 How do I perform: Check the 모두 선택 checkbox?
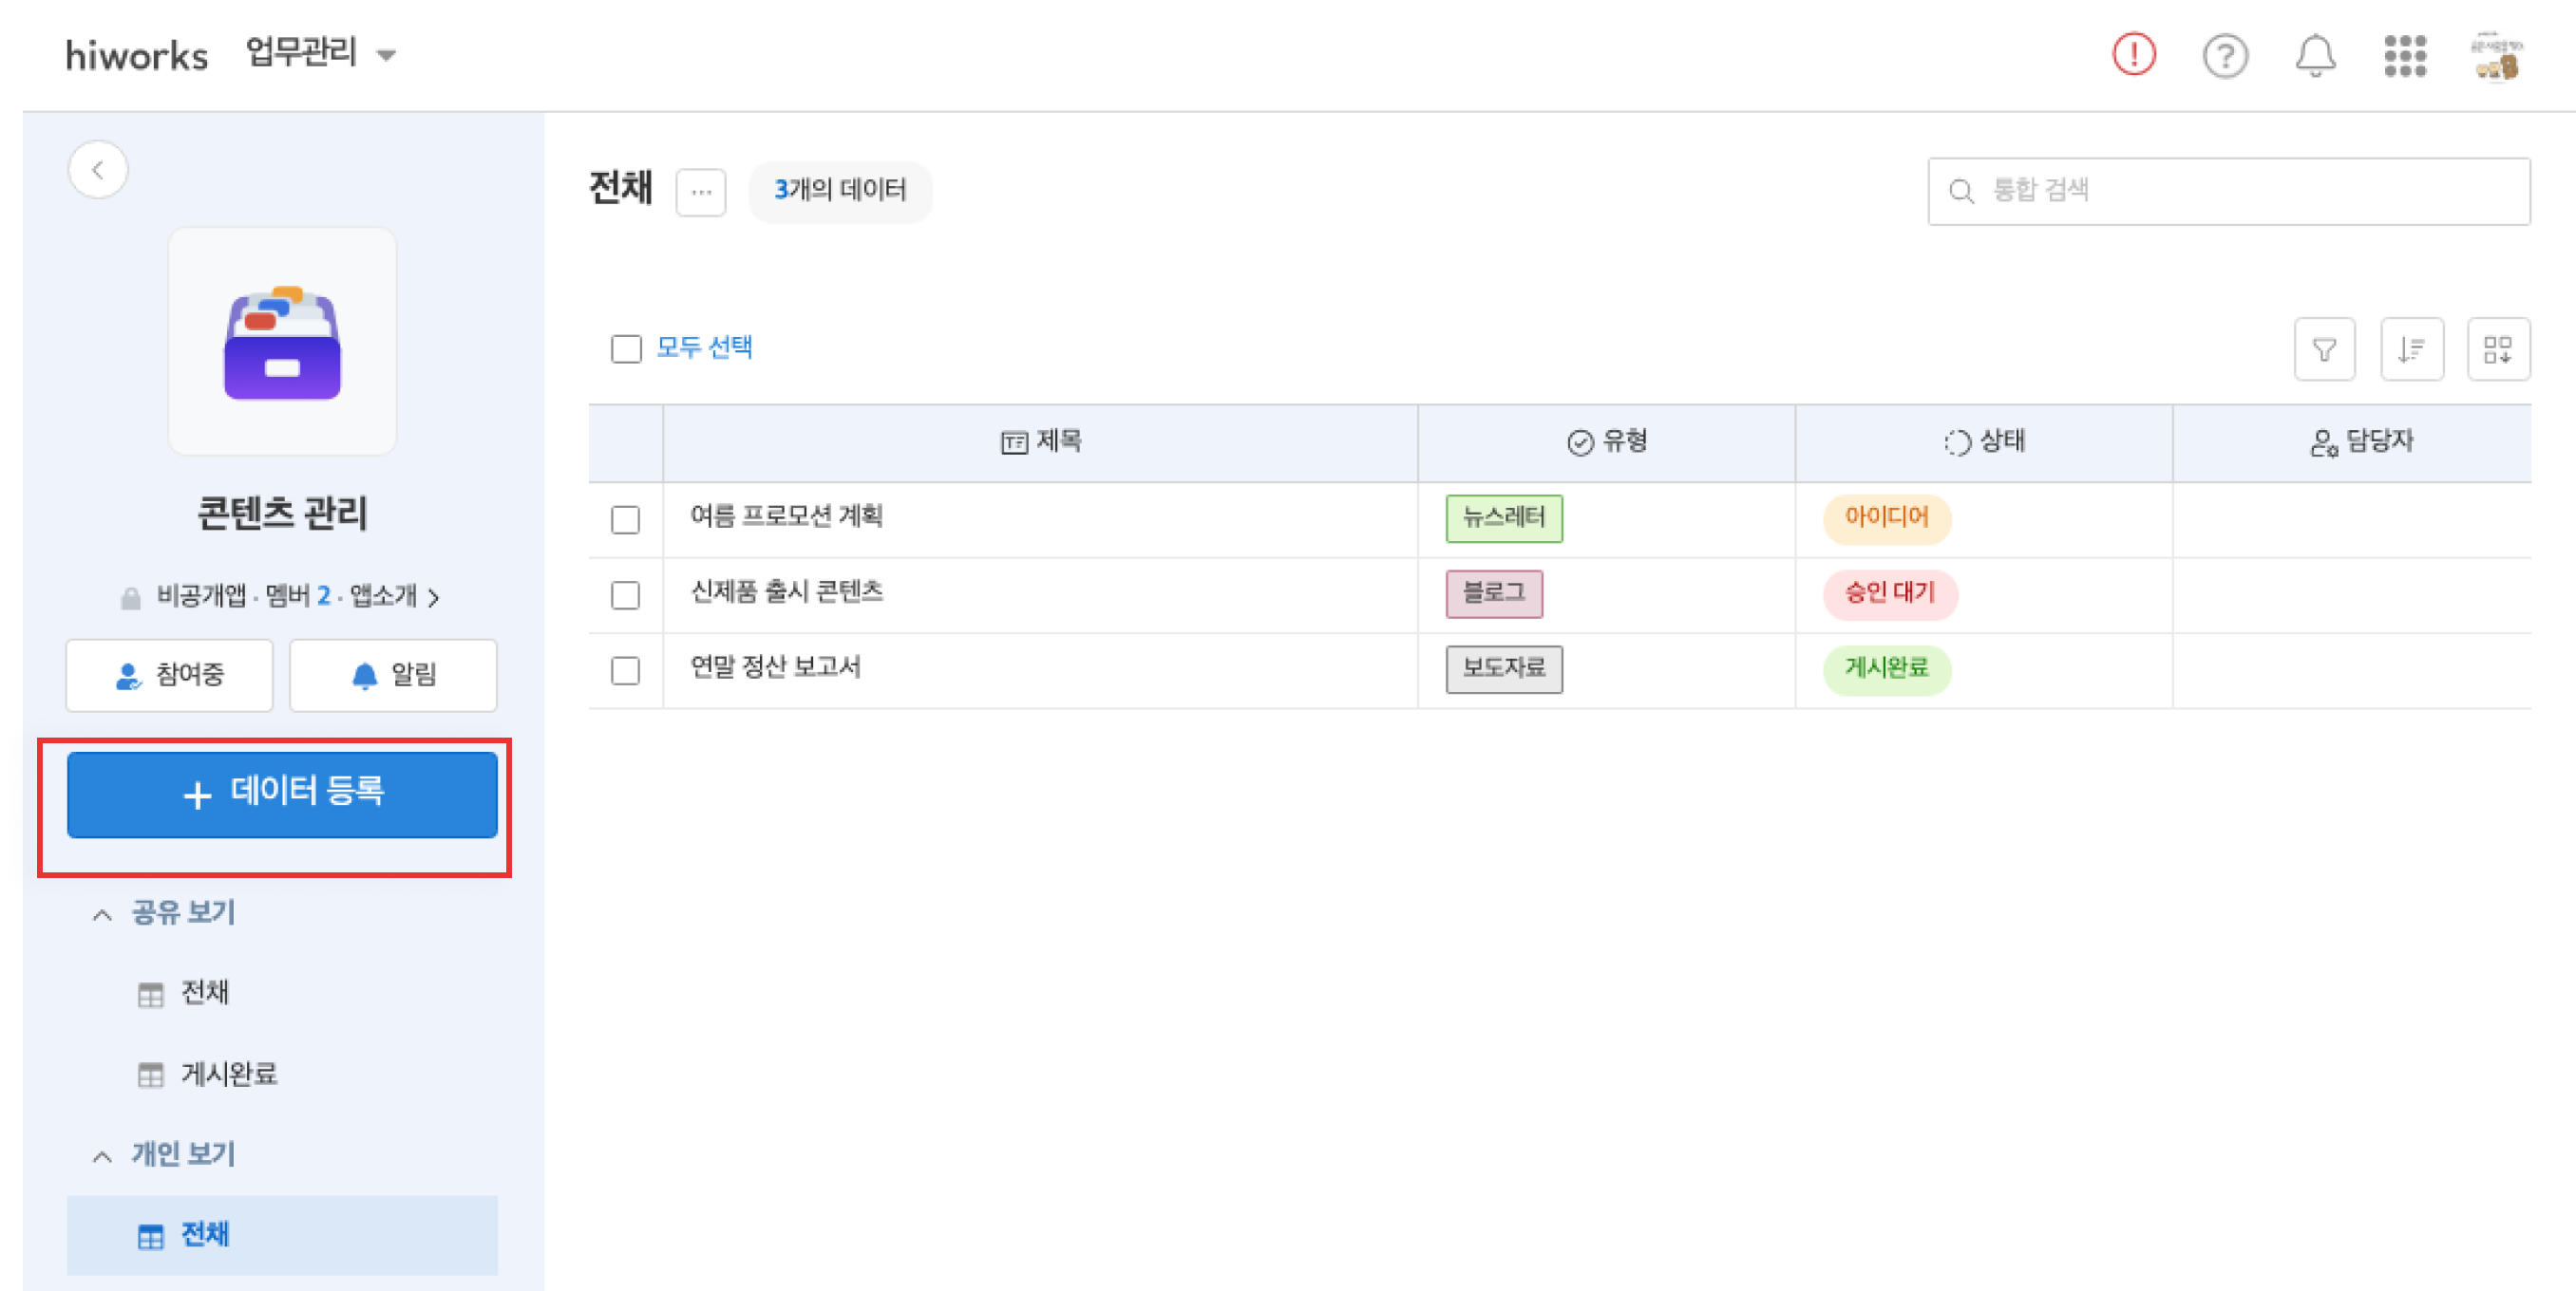coord(626,348)
